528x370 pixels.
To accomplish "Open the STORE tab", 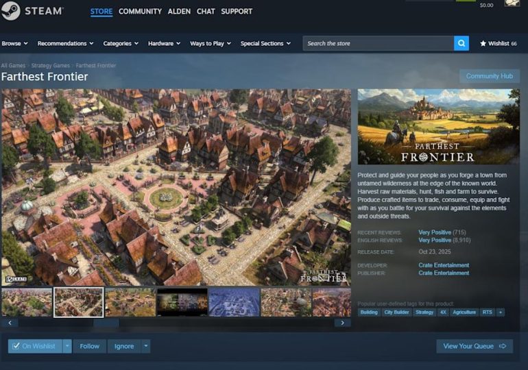I will (101, 12).
